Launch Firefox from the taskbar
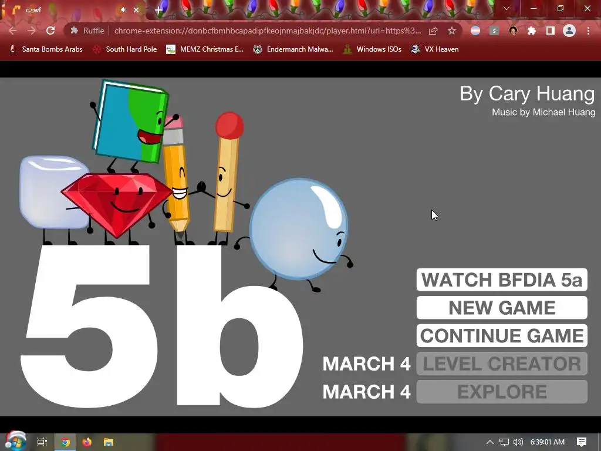This screenshot has width=601, height=451. (87, 442)
